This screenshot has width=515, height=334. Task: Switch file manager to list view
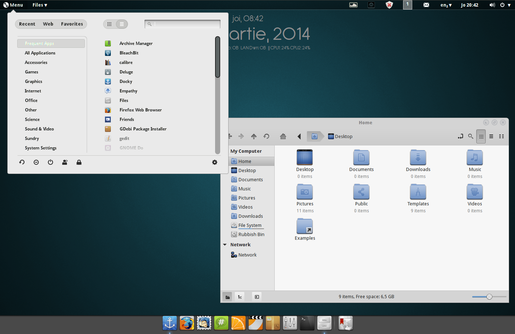coord(491,136)
